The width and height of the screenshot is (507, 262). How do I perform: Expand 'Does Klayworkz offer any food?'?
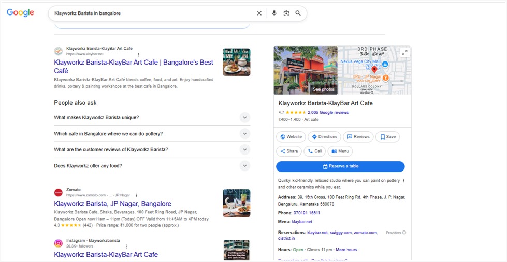coord(152,166)
